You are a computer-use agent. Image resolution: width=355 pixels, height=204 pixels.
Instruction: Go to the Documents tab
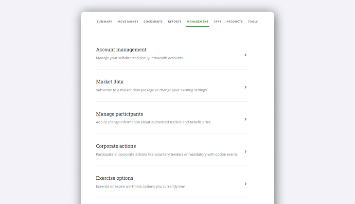(x=153, y=22)
